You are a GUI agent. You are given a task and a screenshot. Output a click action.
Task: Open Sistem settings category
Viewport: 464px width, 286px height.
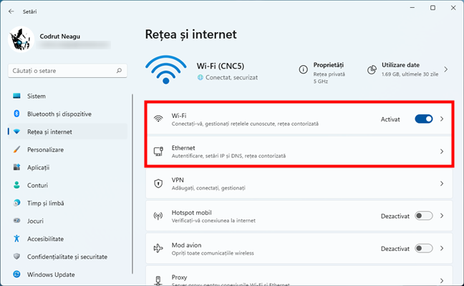click(68, 96)
